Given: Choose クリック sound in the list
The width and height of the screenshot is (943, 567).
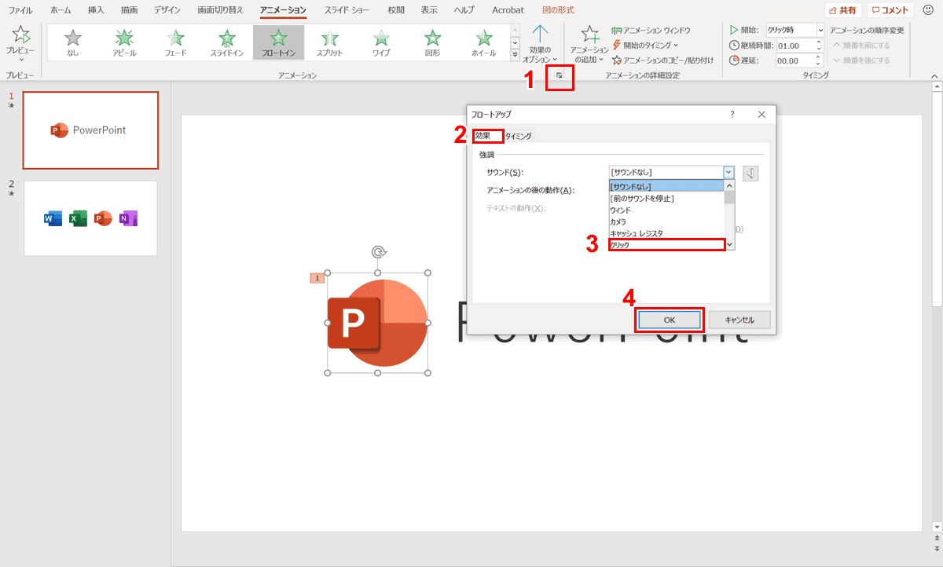Looking at the screenshot, I should coord(666,245).
